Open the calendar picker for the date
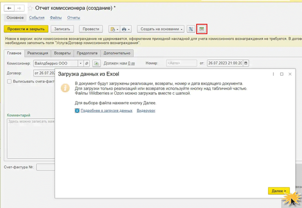The height and width of the screenshot is (208, 302). [x=246, y=63]
